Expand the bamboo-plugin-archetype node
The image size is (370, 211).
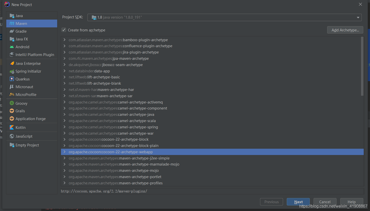coord(64,40)
